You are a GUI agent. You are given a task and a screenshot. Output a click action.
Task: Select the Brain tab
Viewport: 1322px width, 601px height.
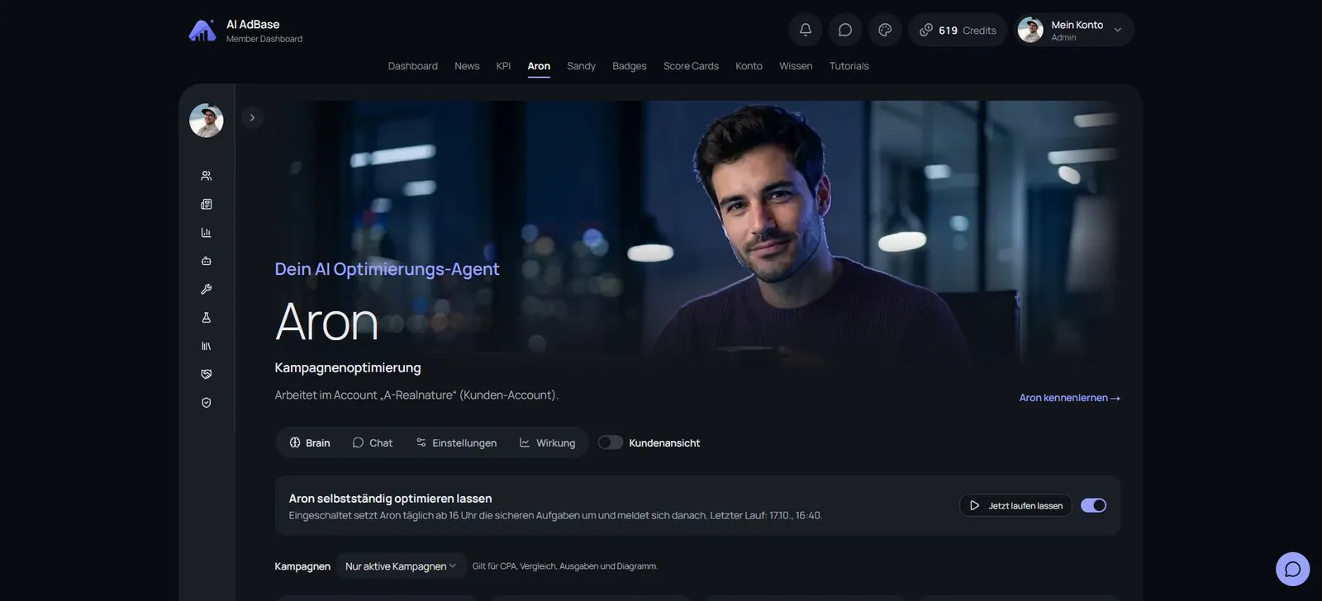pyautogui.click(x=310, y=442)
